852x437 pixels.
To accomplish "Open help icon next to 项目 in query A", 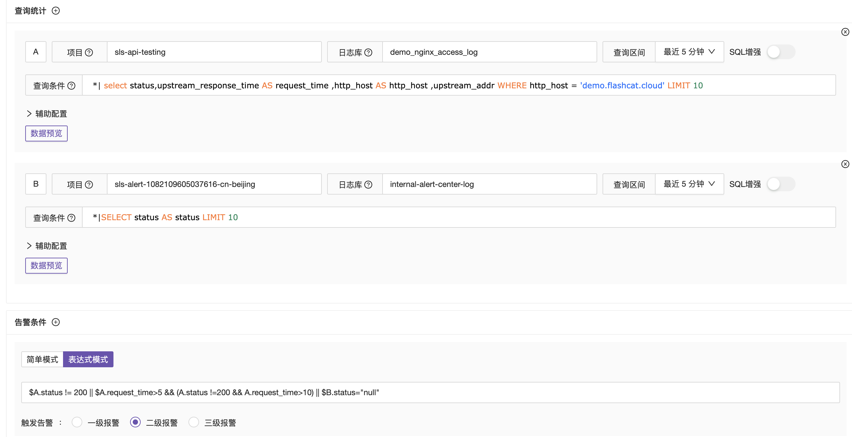I will click(89, 52).
